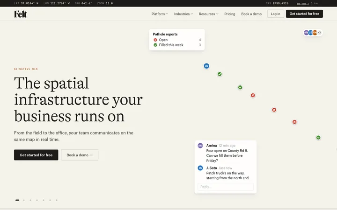
Task: Click the 'AI-NATIVE GIS' label
Action: tap(26, 69)
